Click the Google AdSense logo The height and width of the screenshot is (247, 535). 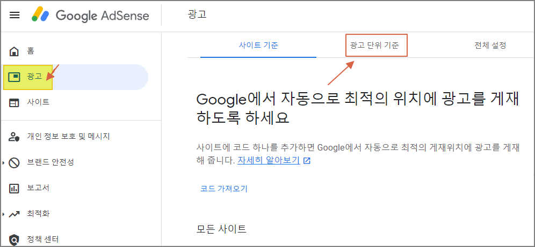(90, 16)
